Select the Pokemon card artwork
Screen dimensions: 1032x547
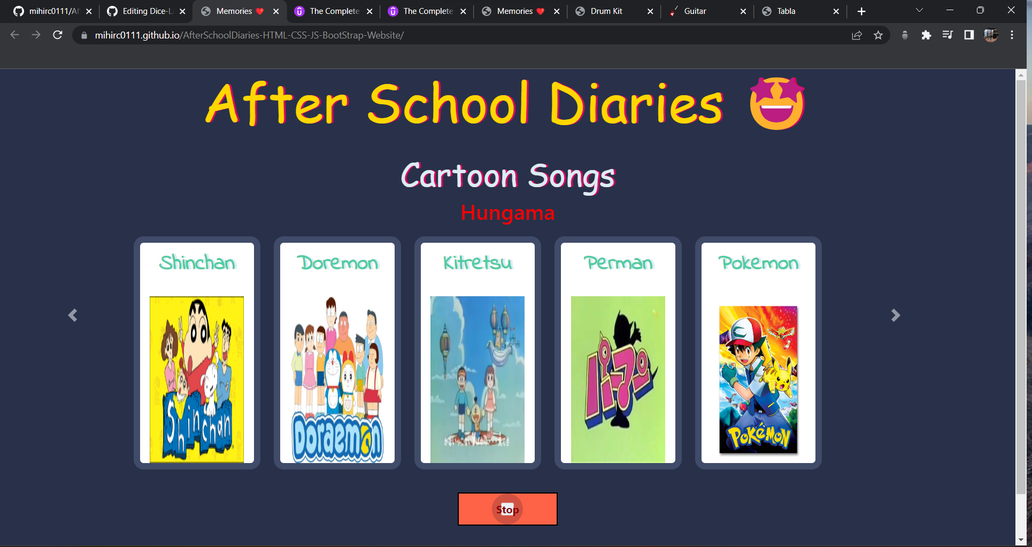click(x=758, y=380)
